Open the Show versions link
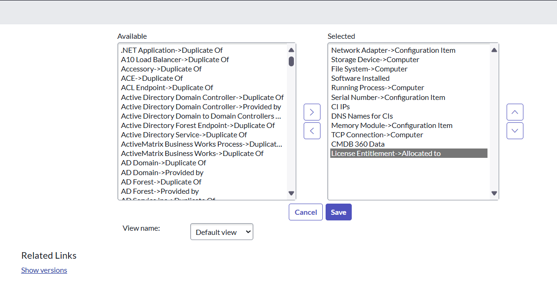Screen dimensions: 557x297 (x=44, y=270)
